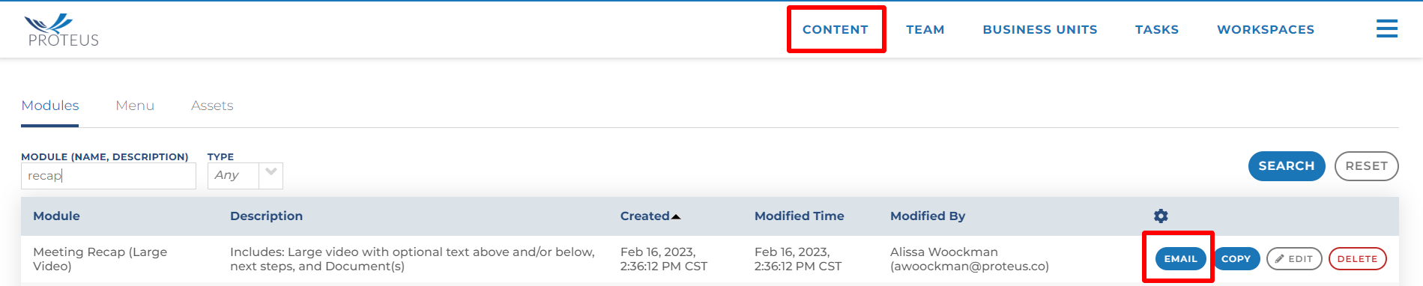Screen dimensions: 1423x286
Task: Select the Modules tab
Action: tap(50, 106)
